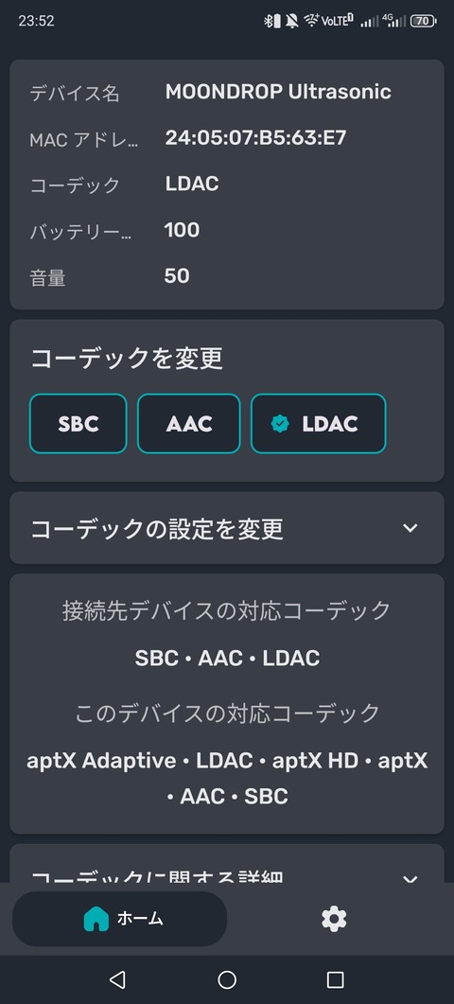The image size is (454, 1004).
Task: Expand the コーデックの設定を変更 chevron
Action: click(410, 528)
